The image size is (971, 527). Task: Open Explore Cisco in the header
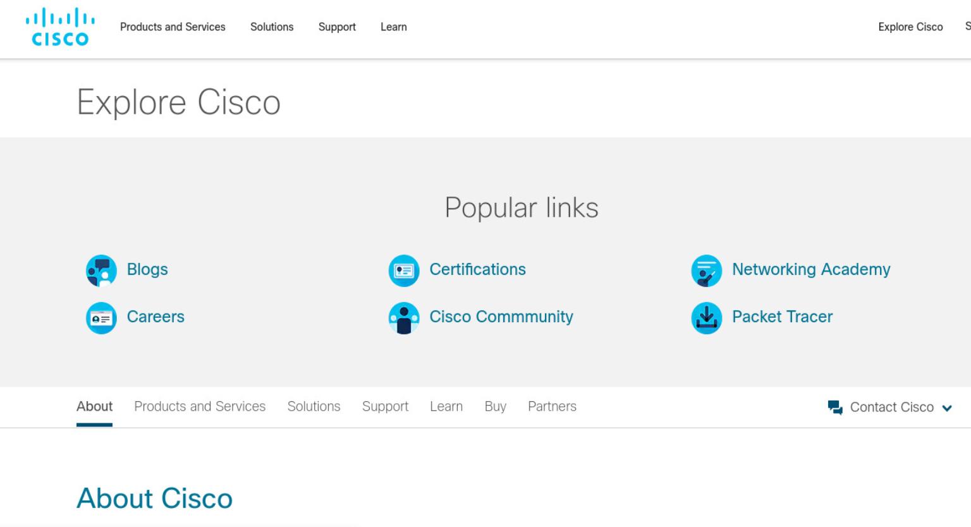[910, 27]
